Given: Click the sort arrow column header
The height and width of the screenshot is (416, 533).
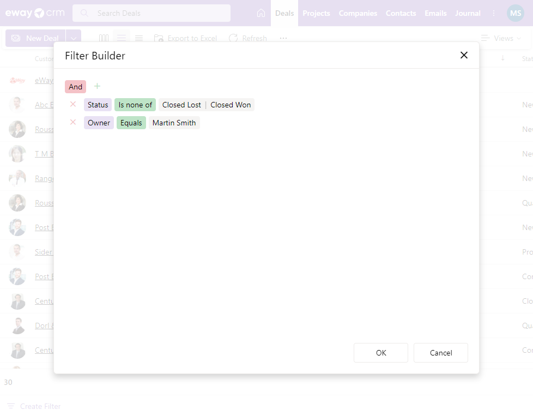Looking at the screenshot, I should click(502, 58).
